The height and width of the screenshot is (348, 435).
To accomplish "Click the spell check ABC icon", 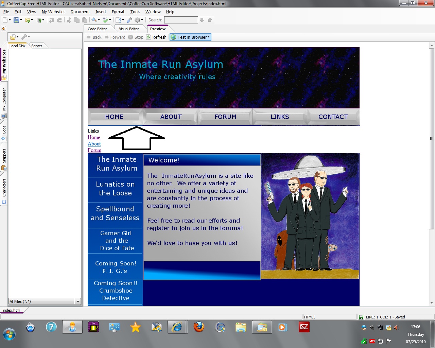I will click(106, 20).
